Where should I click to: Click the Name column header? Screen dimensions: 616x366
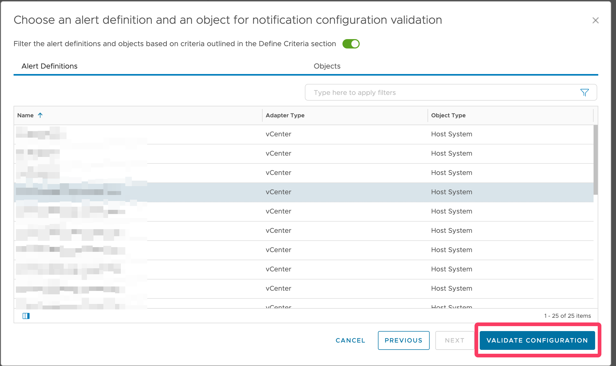pyautogui.click(x=25, y=115)
